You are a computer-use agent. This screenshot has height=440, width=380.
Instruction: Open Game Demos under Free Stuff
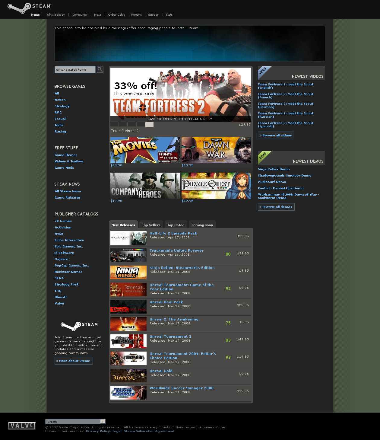click(66, 155)
